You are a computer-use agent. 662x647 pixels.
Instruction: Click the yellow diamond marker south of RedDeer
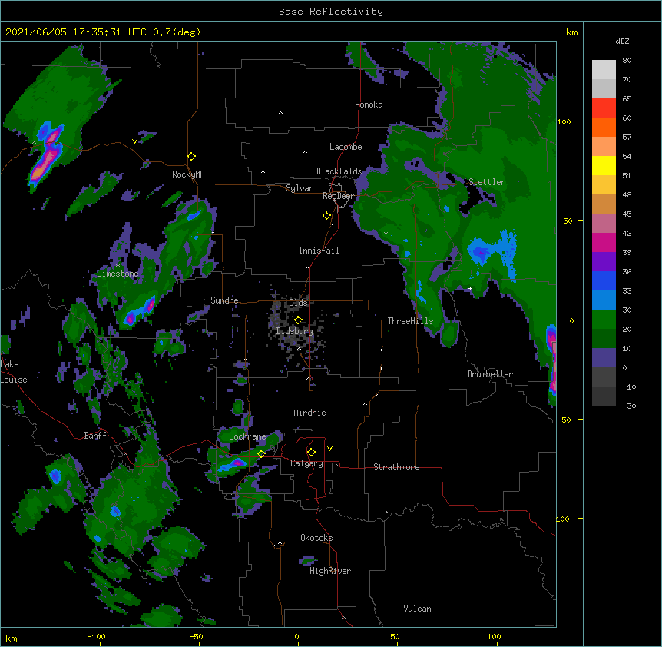click(x=326, y=216)
